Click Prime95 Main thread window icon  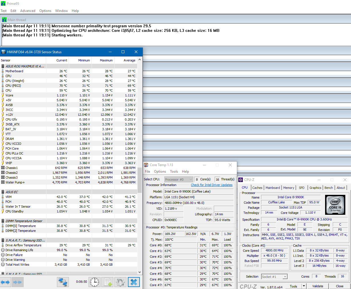[x=4, y=20]
